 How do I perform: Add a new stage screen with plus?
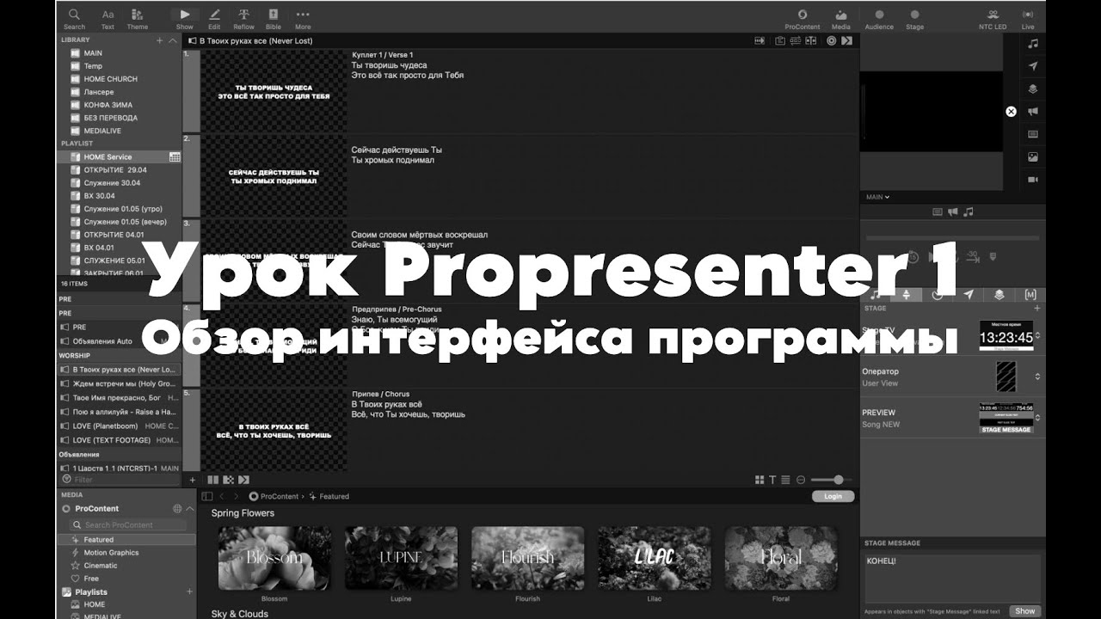click(1036, 308)
